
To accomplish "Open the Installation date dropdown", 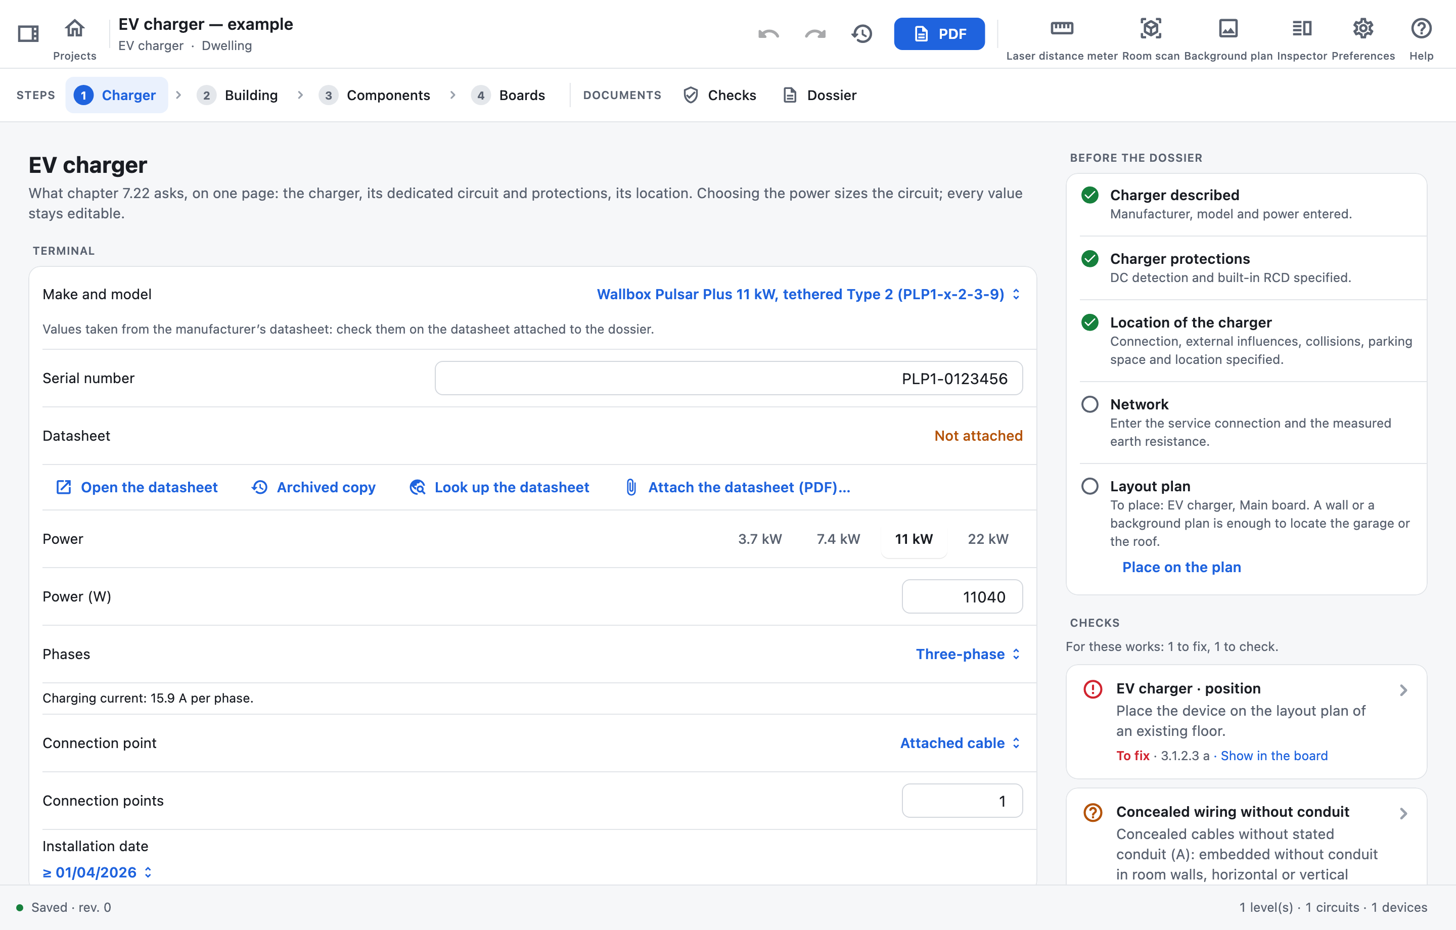I will (x=97, y=872).
